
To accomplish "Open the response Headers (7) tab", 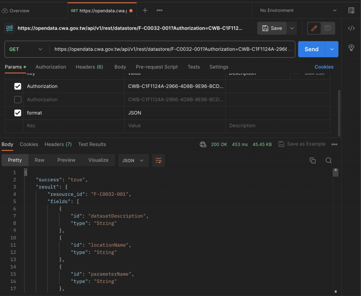I will [58, 144].
